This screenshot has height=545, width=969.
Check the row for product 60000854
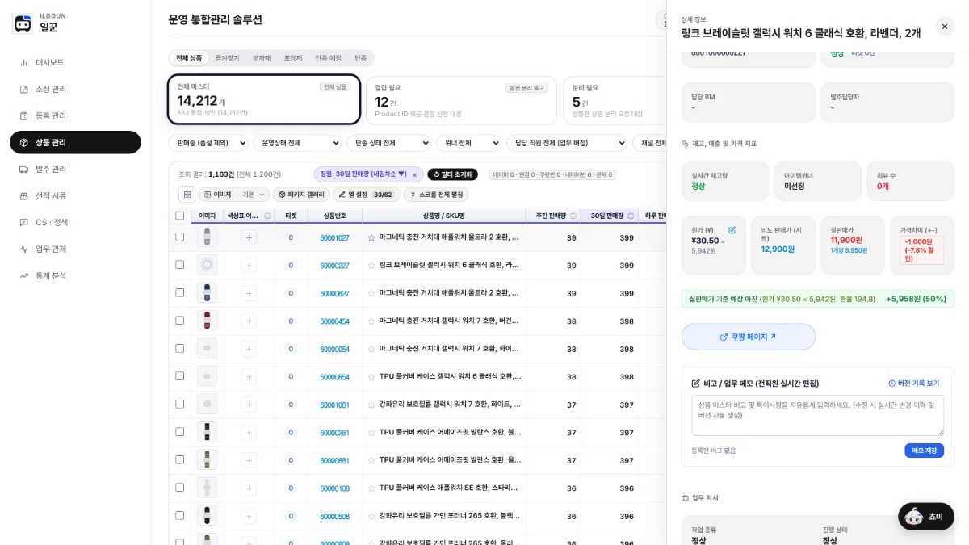tap(179, 376)
